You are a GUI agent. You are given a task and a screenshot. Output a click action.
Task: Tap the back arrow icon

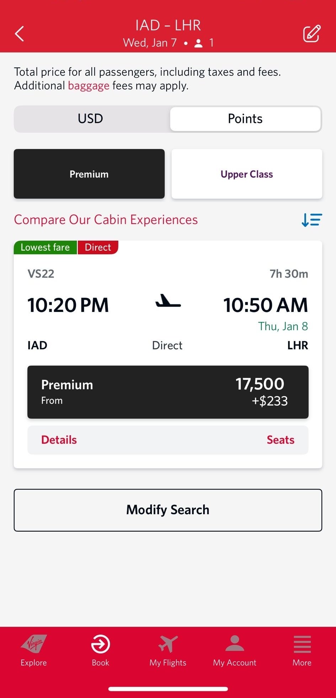[20, 34]
